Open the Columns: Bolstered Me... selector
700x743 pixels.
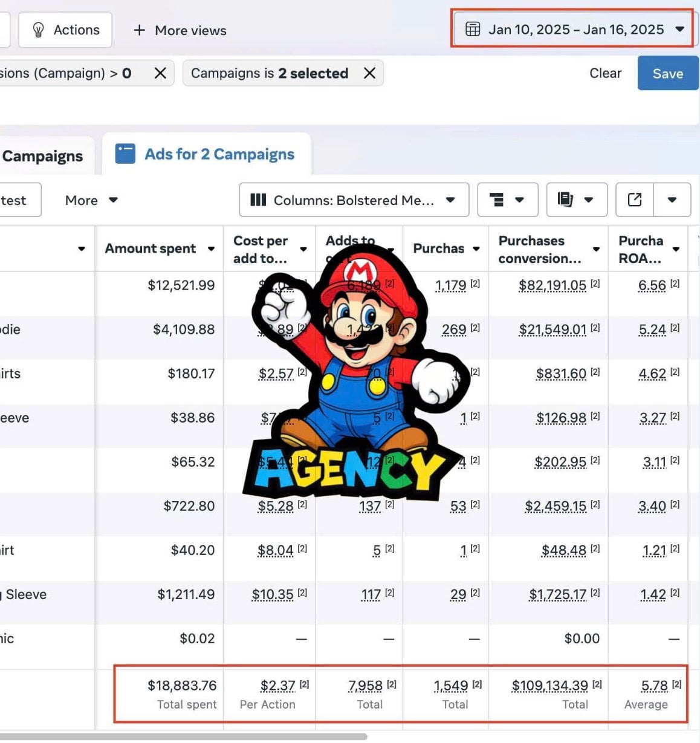click(354, 200)
